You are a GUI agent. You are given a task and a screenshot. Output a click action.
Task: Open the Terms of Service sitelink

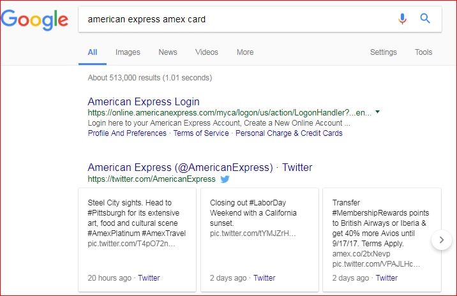(201, 133)
